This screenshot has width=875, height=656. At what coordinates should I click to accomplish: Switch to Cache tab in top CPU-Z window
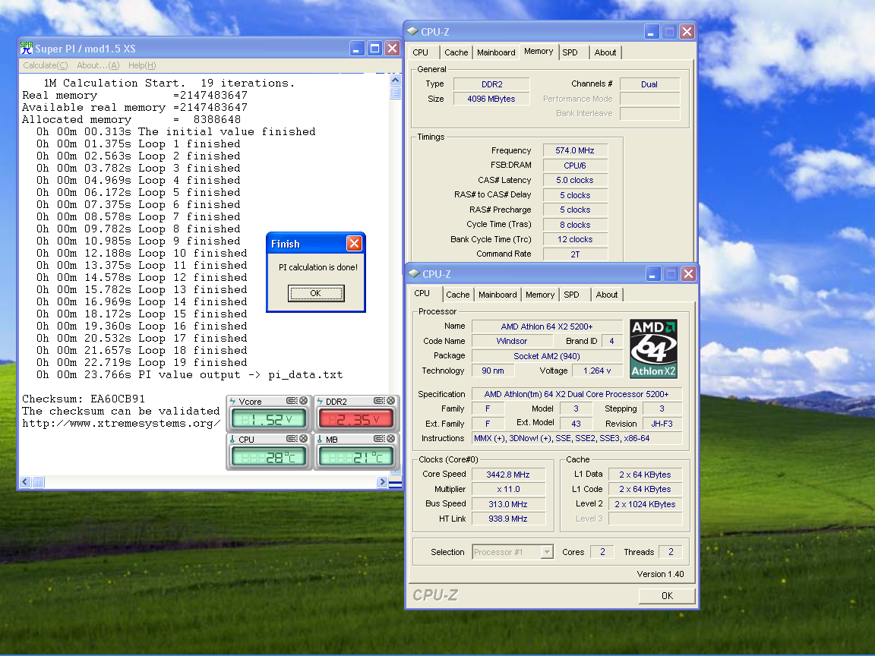[x=456, y=52]
